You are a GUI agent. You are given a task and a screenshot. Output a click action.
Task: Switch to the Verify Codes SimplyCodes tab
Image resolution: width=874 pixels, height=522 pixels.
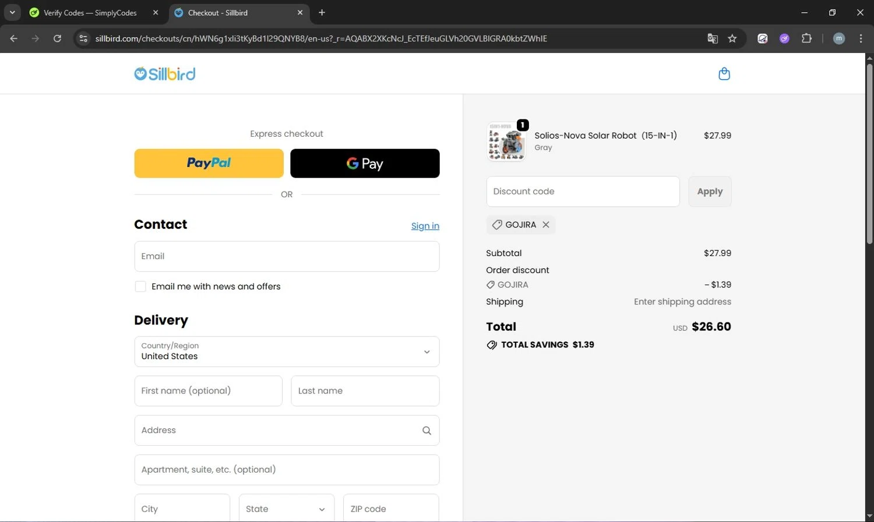click(90, 13)
